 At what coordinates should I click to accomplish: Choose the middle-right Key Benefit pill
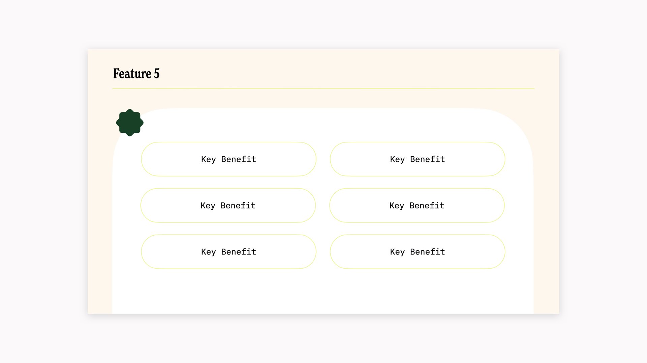417,205
